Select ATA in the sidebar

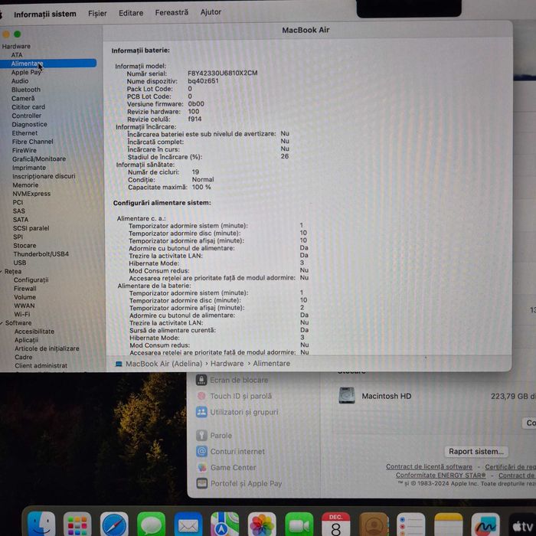[17, 55]
